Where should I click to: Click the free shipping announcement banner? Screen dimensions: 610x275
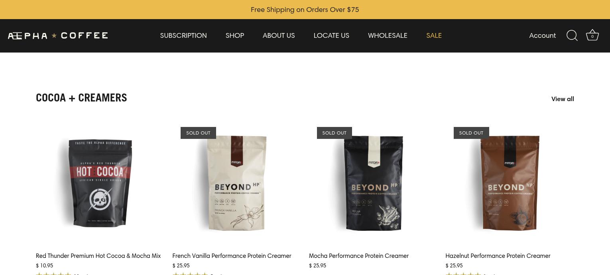click(x=305, y=10)
